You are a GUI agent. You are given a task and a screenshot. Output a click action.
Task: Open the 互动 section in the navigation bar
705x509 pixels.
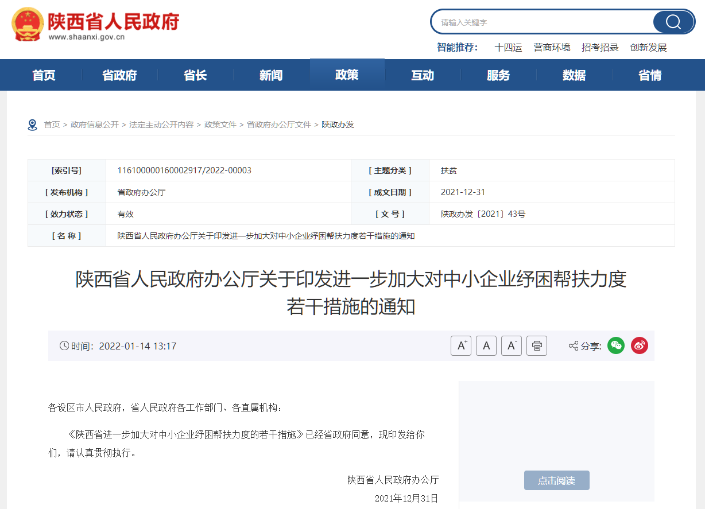[423, 75]
